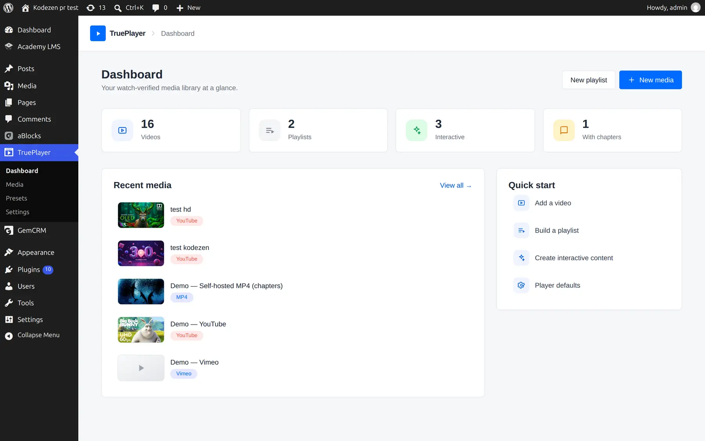Open the admin user avatar
This screenshot has height=441, width=705.
(696, 8)
